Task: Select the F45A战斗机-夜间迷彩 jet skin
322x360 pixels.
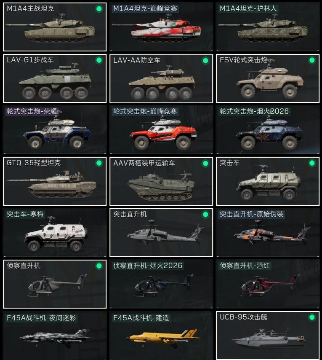Action: pyautogui.click(x=55, y=336)
